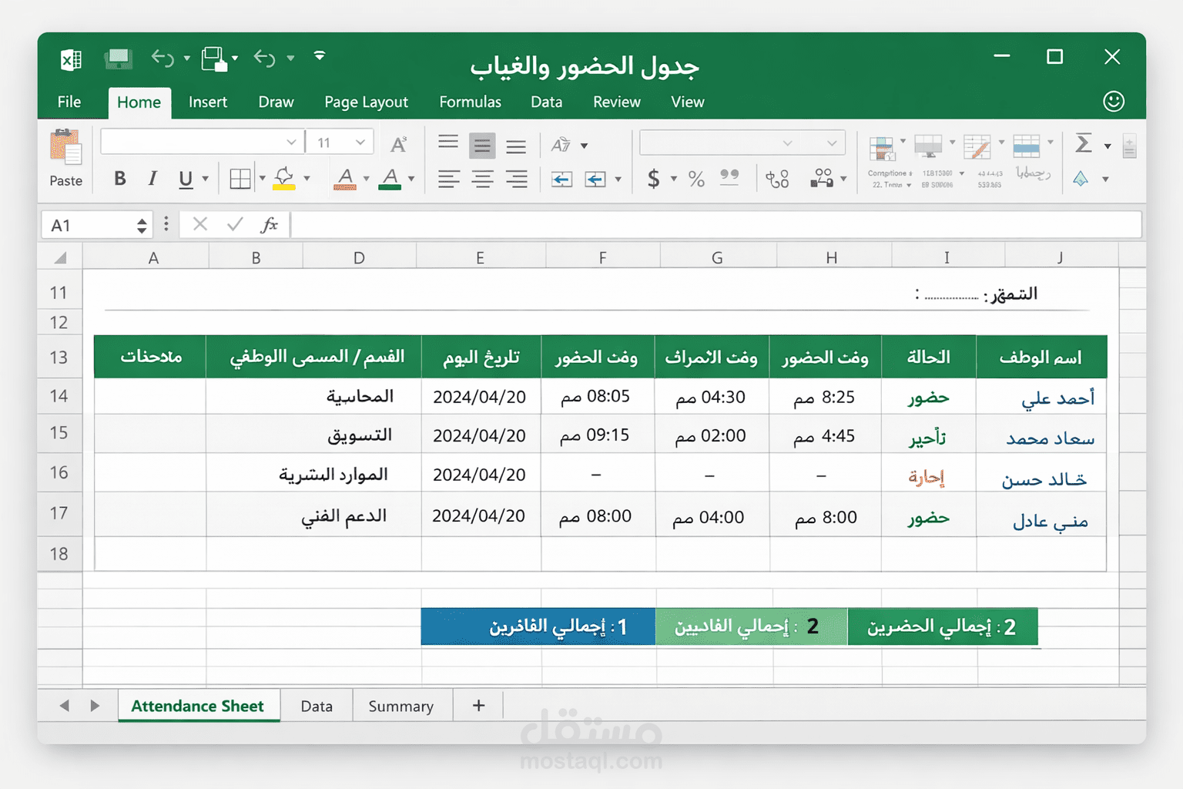Select the percentage number format icon
The image size is (1183, 789).
(x=695, y=179)
